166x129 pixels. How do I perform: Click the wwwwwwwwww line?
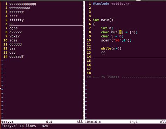pos(20,8)
